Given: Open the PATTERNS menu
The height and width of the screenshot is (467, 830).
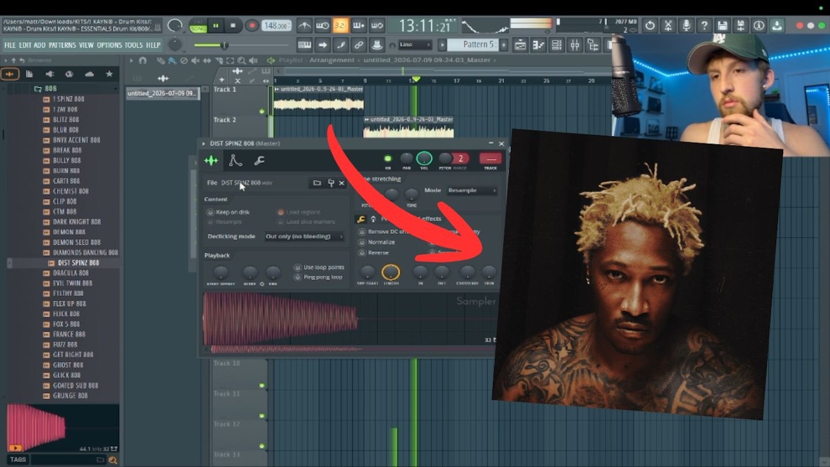Looking at the screenshot, I should 62,45.
